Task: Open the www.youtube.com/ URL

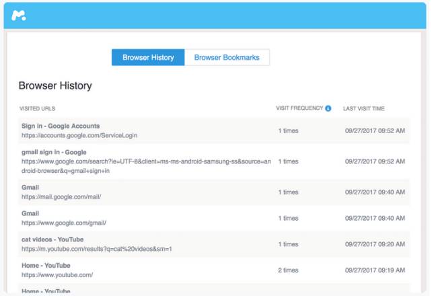Action: (x=57, y=275)
